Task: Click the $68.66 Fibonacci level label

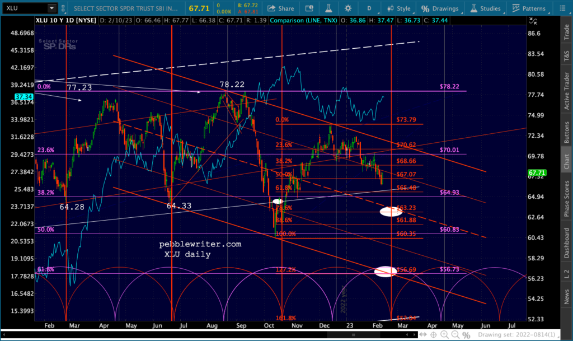Action: pyautogui.click(x=406, y=161)
